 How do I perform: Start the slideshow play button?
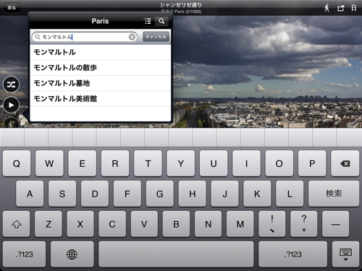[11, 105]
